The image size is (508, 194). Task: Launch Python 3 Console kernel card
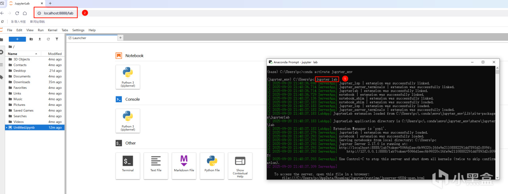(x=128, y=121)
